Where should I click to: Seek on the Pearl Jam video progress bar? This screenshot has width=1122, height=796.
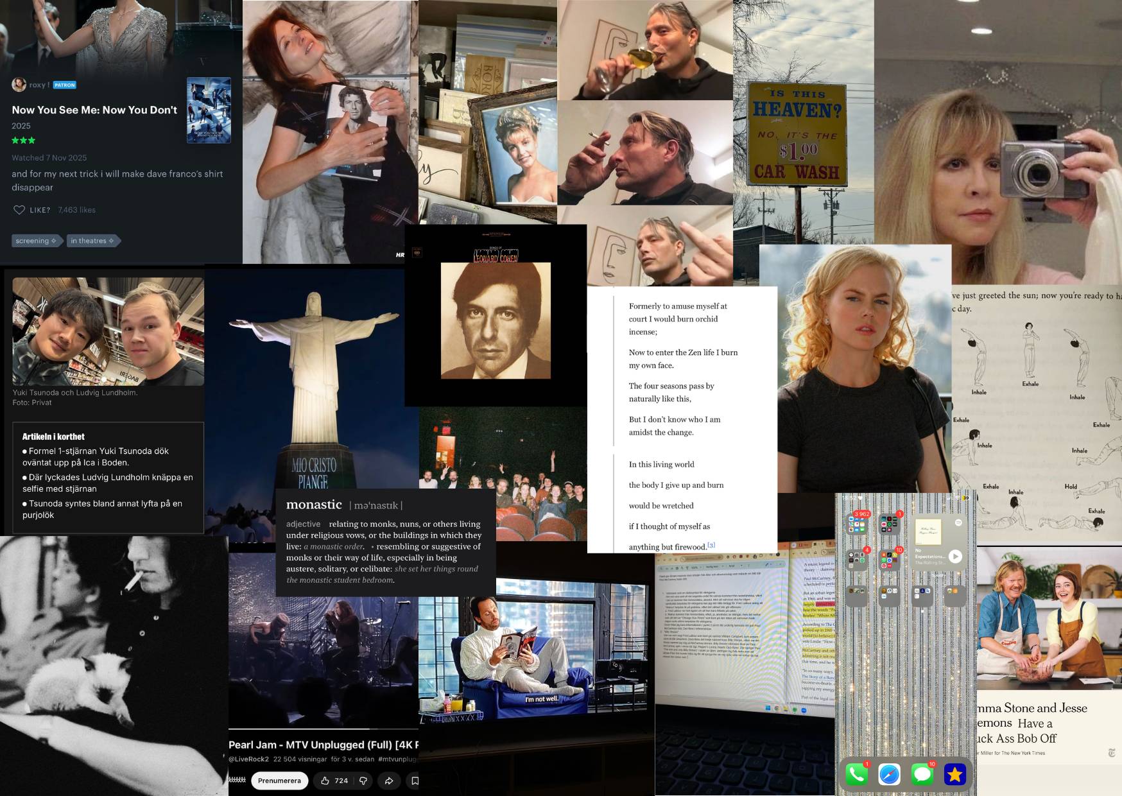324,729
